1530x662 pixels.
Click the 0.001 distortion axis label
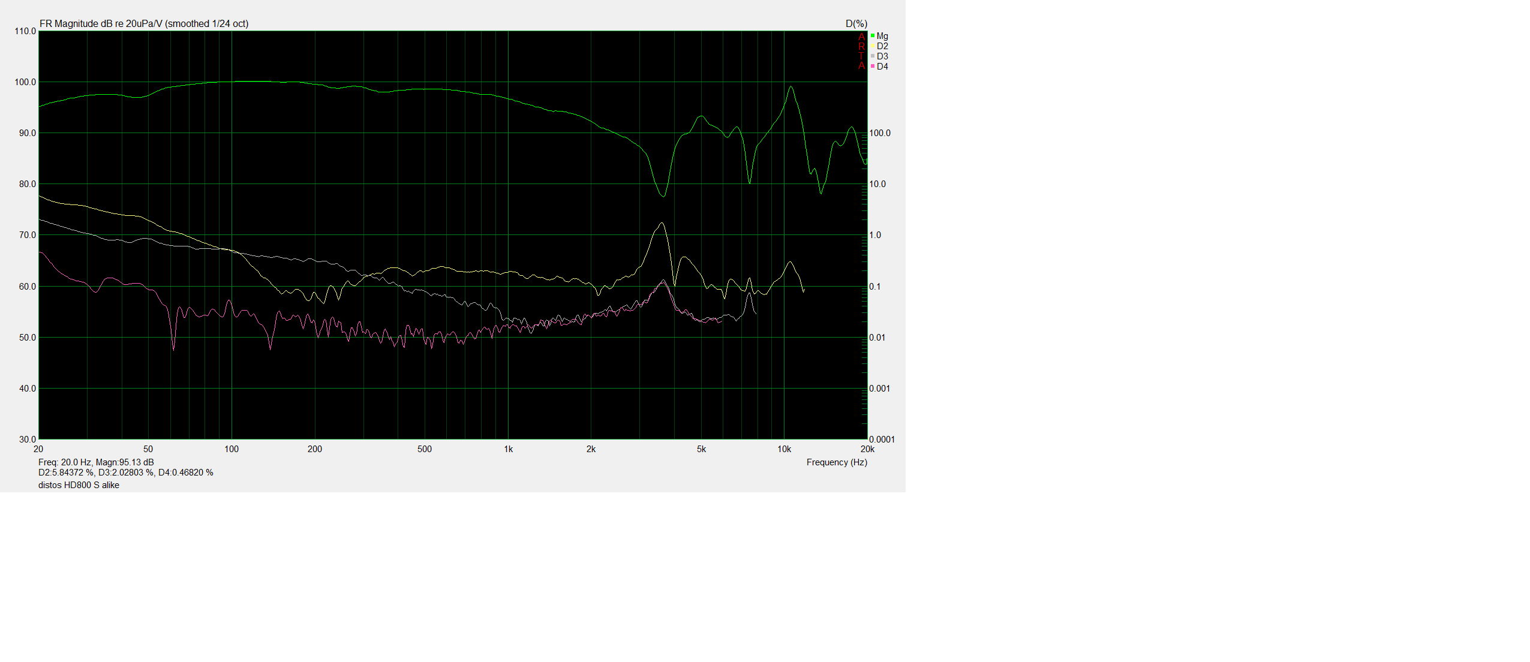[880, 389]
